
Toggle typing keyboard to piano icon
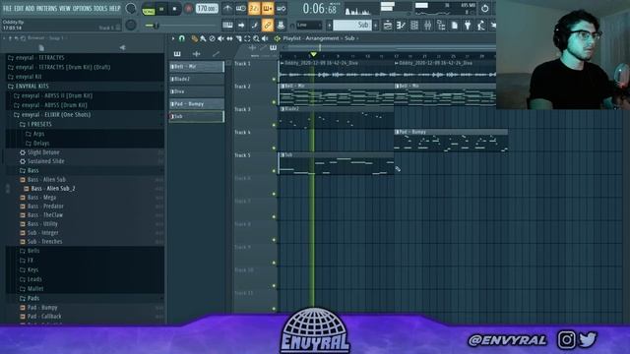227,25
